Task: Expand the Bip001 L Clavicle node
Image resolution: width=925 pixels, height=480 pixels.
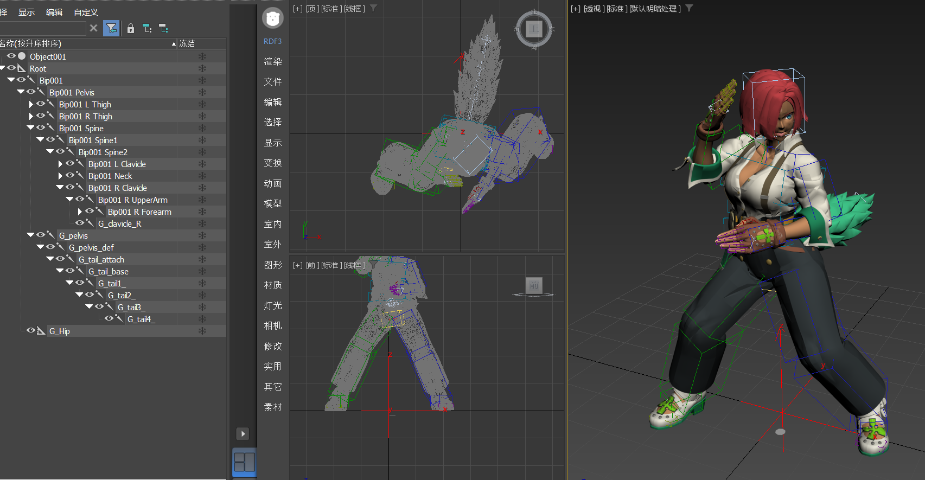Action: pyautogui.click(x=60, y=164)
